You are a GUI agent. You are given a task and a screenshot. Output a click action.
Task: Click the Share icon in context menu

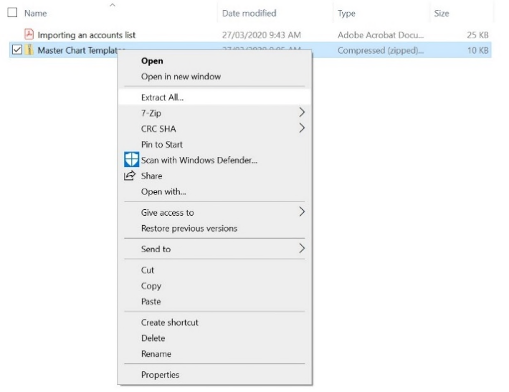pyautogui.click(x=130, y=176)
